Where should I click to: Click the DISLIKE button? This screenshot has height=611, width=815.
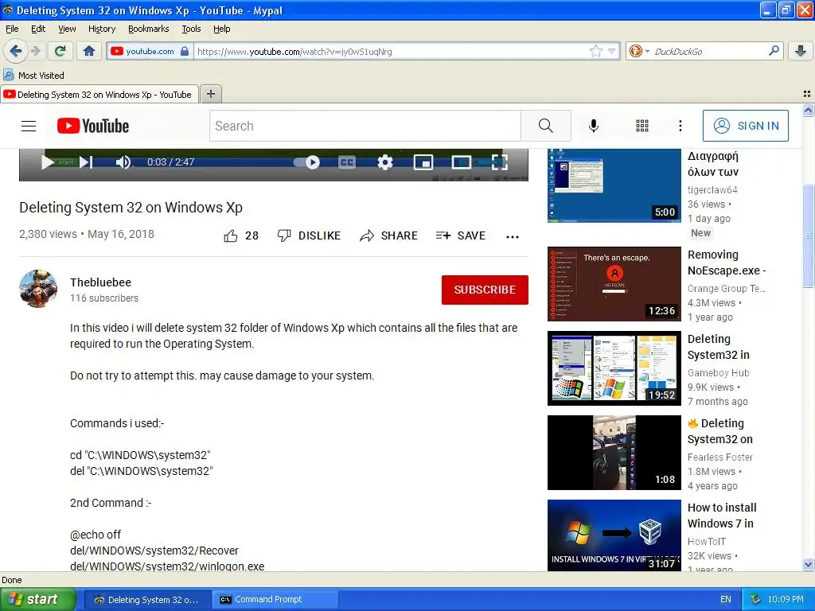pos(309,235)
